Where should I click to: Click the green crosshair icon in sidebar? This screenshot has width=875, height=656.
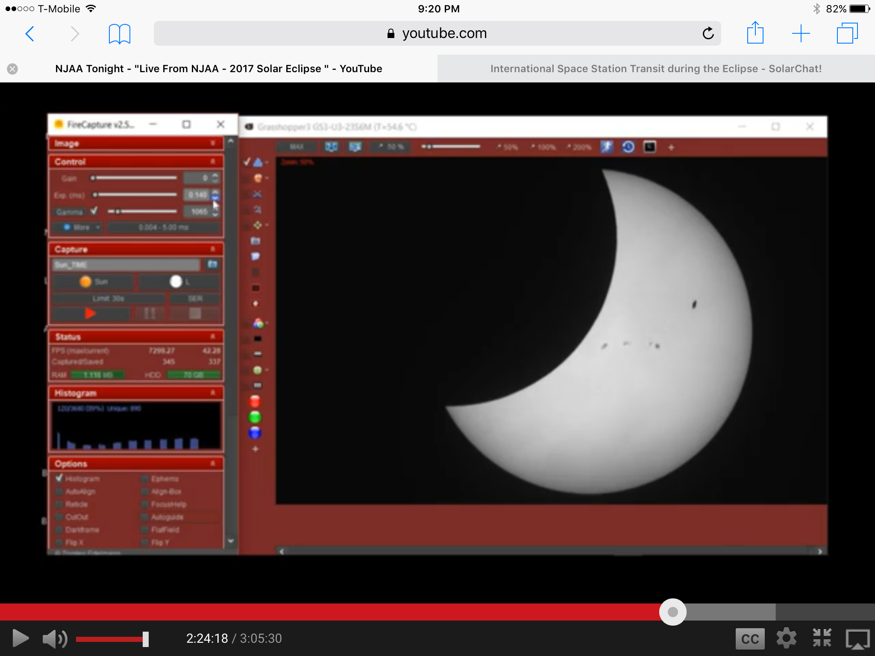257,225
